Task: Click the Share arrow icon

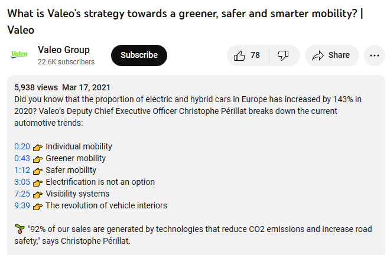Action: [318, 55]
